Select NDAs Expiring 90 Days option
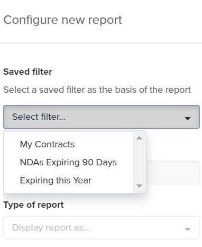Screen dimensions: 202x247 (x=68, y=162)
